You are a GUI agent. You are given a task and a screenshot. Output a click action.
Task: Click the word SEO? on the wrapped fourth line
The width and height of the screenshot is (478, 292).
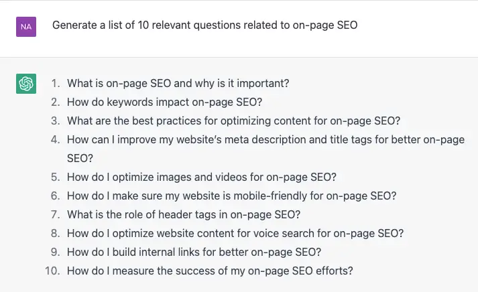tap(80, 158)
